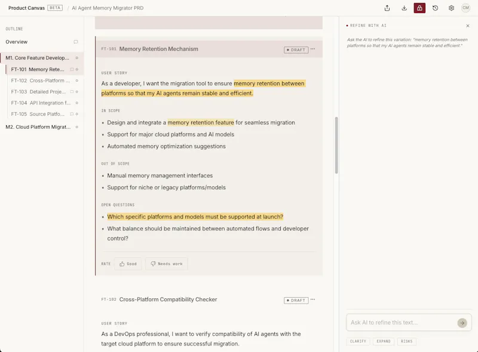Select FT-102 Cross-Platform outline item

[x=40, y=81]
